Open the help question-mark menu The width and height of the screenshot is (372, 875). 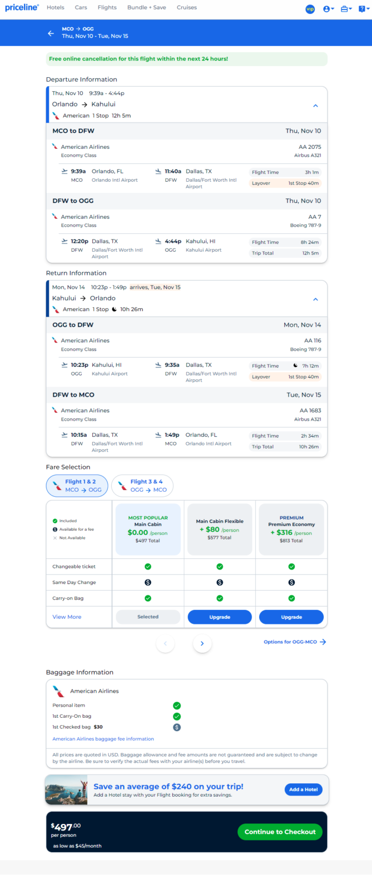click(x=363, y=9)
